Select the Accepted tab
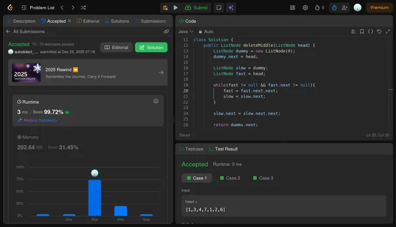The image size is (396, 227). [x=54, y=21]
